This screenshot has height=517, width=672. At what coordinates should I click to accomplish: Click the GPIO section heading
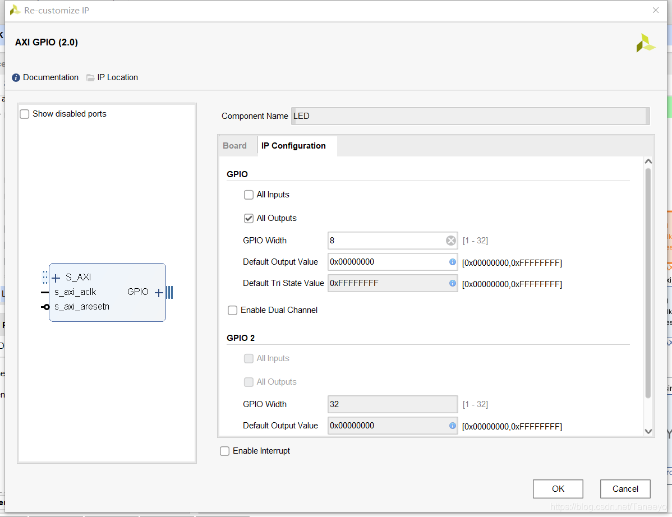tap(237, 174)
